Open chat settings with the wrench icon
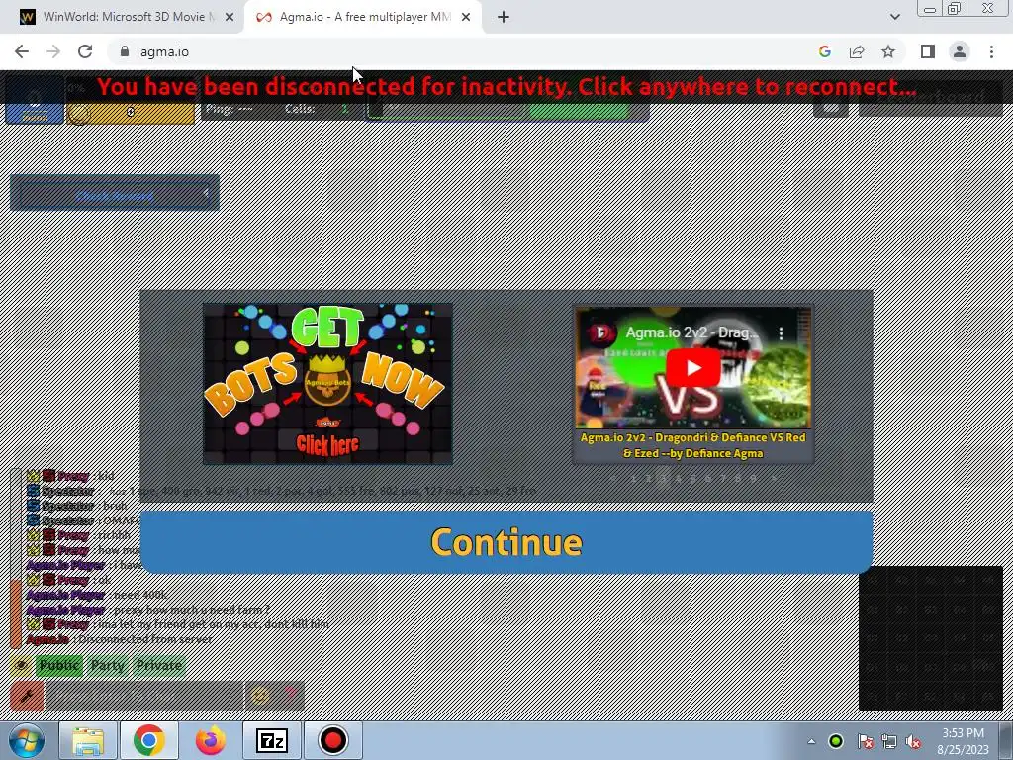 27,696
